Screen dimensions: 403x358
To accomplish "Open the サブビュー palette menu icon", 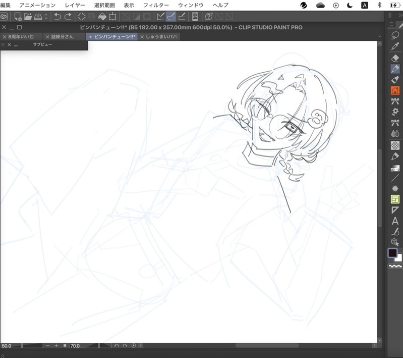I will tap(3, 44).
